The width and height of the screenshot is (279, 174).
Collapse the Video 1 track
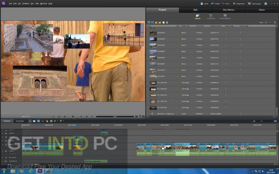(x=3, y=145)
